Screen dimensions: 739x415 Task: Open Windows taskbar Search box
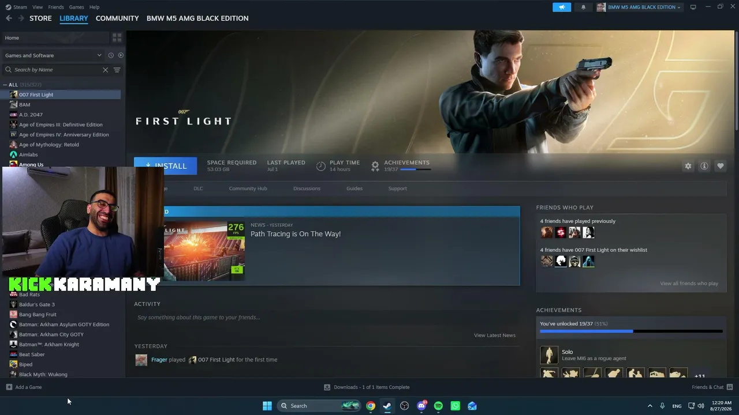[x=319, y=406]
